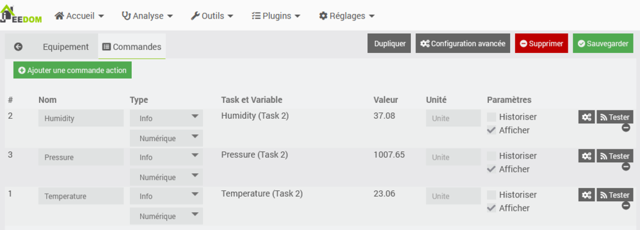Click the Unite field for Temperature
Image resolution: width=640 pixels, height=230 pixels.
coord(454,195)
